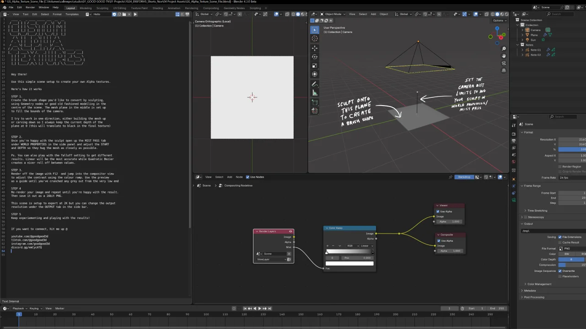Select BW color mode button

coord(566,254)
